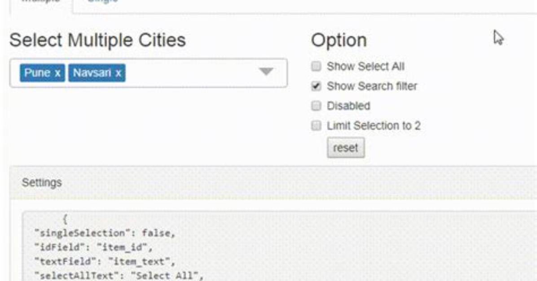Uncheck Show Search filter checkbox
The image size is (537, 281).
pos(316,86)
